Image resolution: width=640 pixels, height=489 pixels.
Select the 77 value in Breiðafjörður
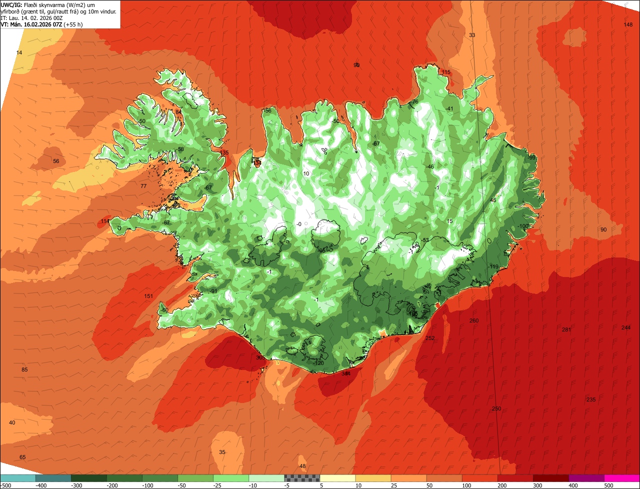coord(143,186)
